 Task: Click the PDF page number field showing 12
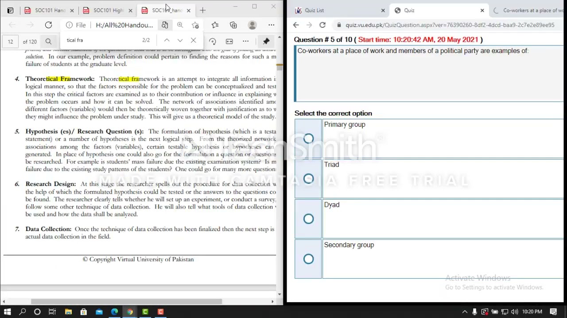coord(10,42)
